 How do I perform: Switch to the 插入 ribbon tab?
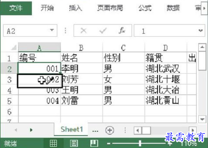[76, 8]
